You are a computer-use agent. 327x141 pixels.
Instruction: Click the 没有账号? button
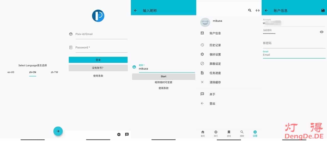pos(98,68)
